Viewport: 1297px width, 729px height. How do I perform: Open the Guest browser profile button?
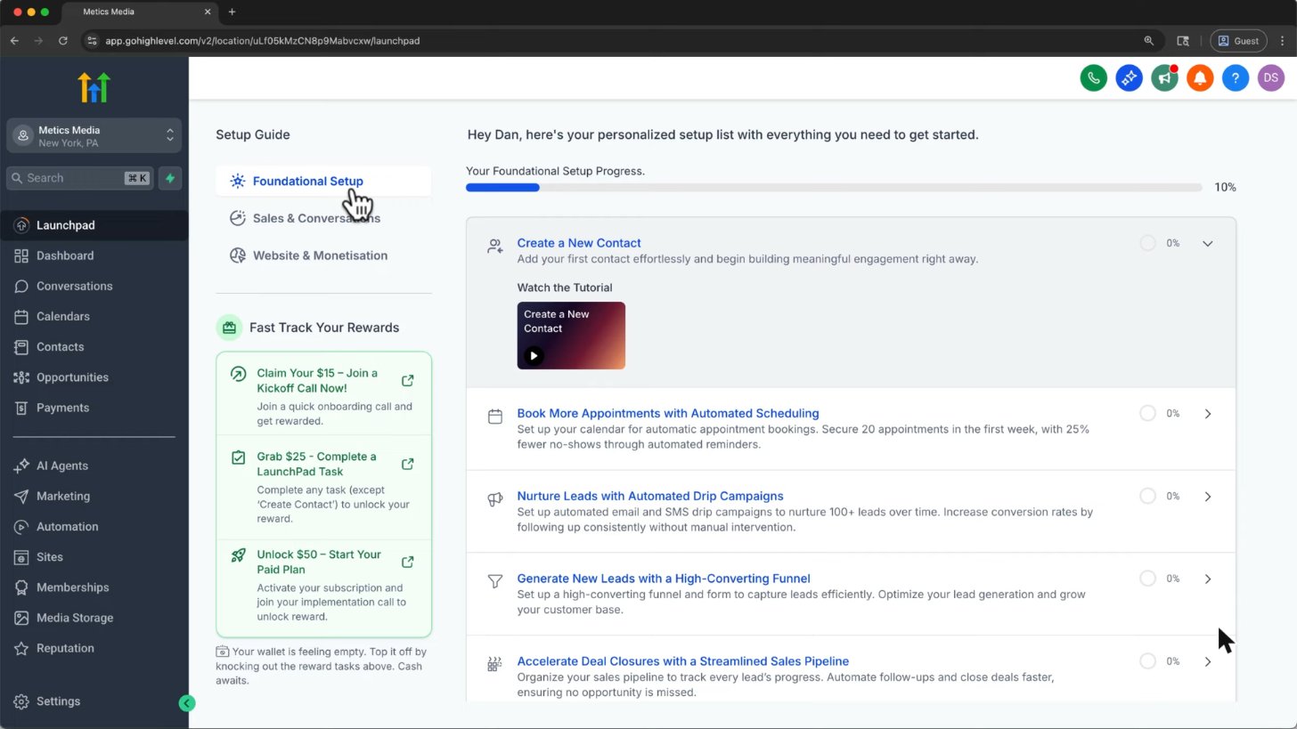1238,41
